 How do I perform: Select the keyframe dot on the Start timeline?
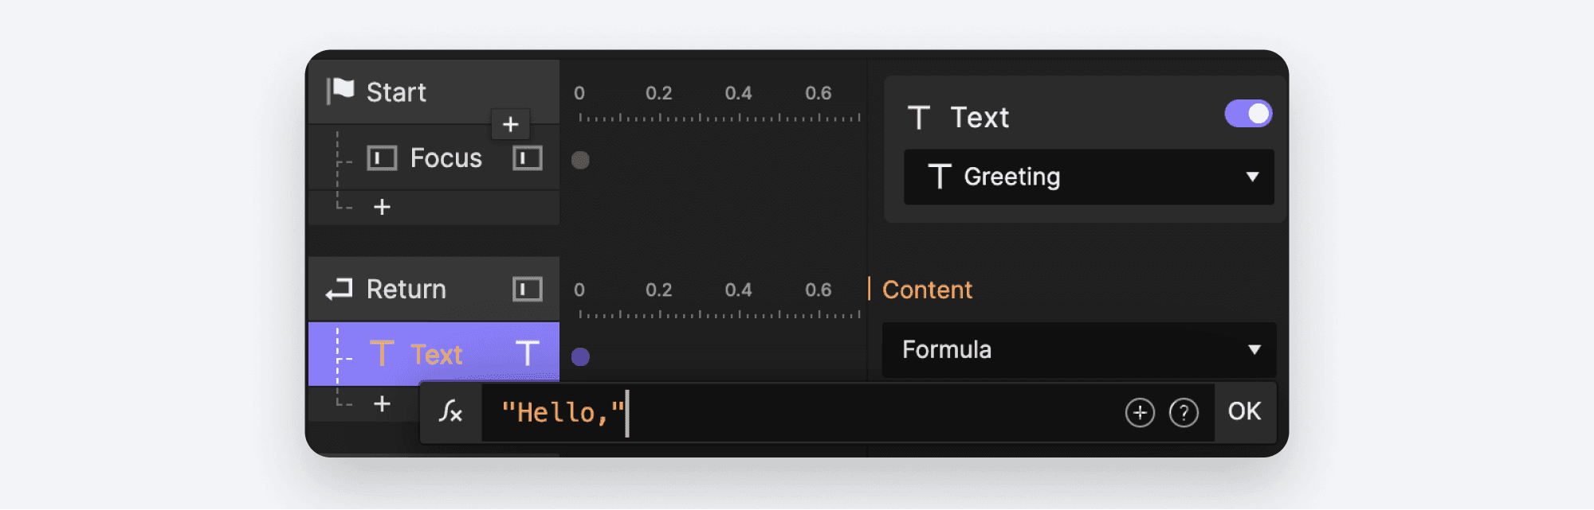581,161
